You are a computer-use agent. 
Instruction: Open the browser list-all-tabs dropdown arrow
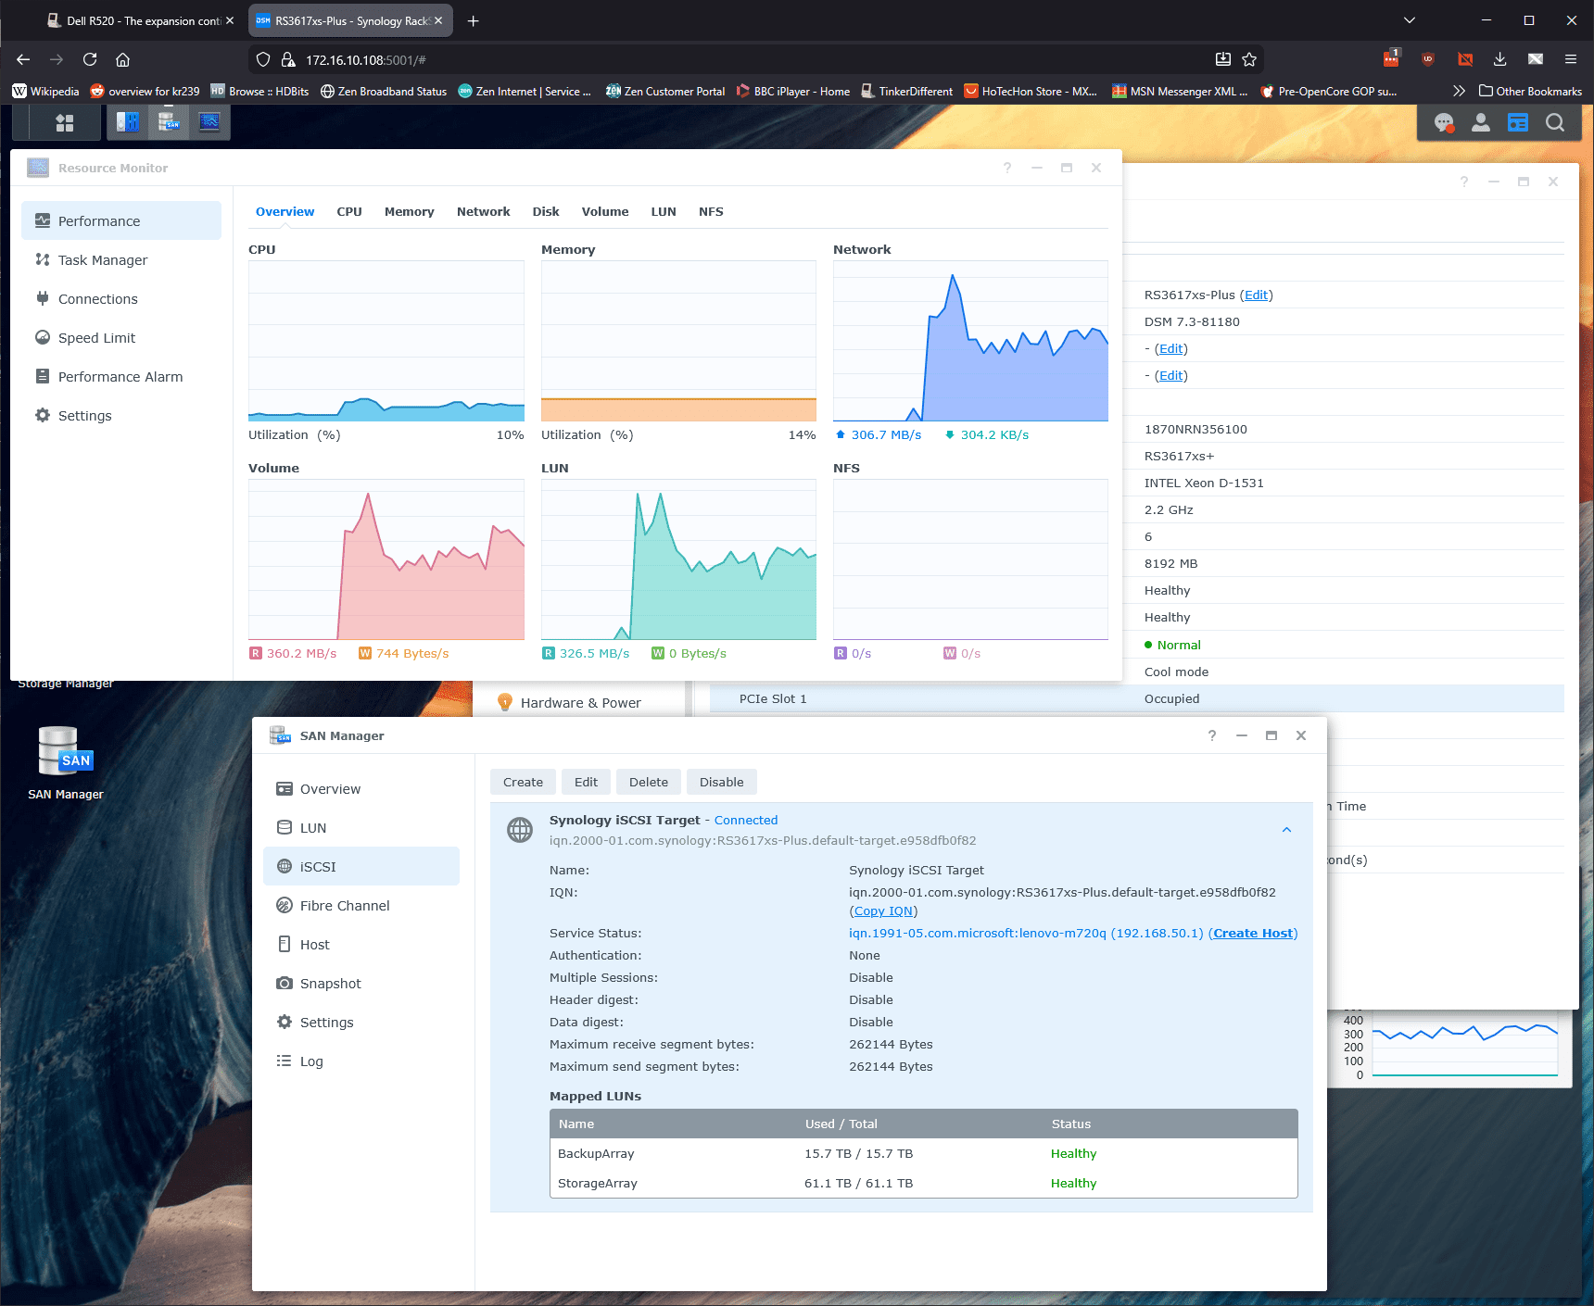pos(1409,20)
